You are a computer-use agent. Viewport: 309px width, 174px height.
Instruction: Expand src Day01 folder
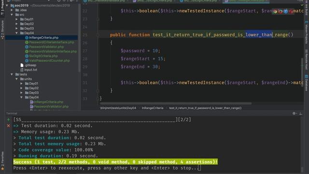pyautogui.click(x=16, y=19)
